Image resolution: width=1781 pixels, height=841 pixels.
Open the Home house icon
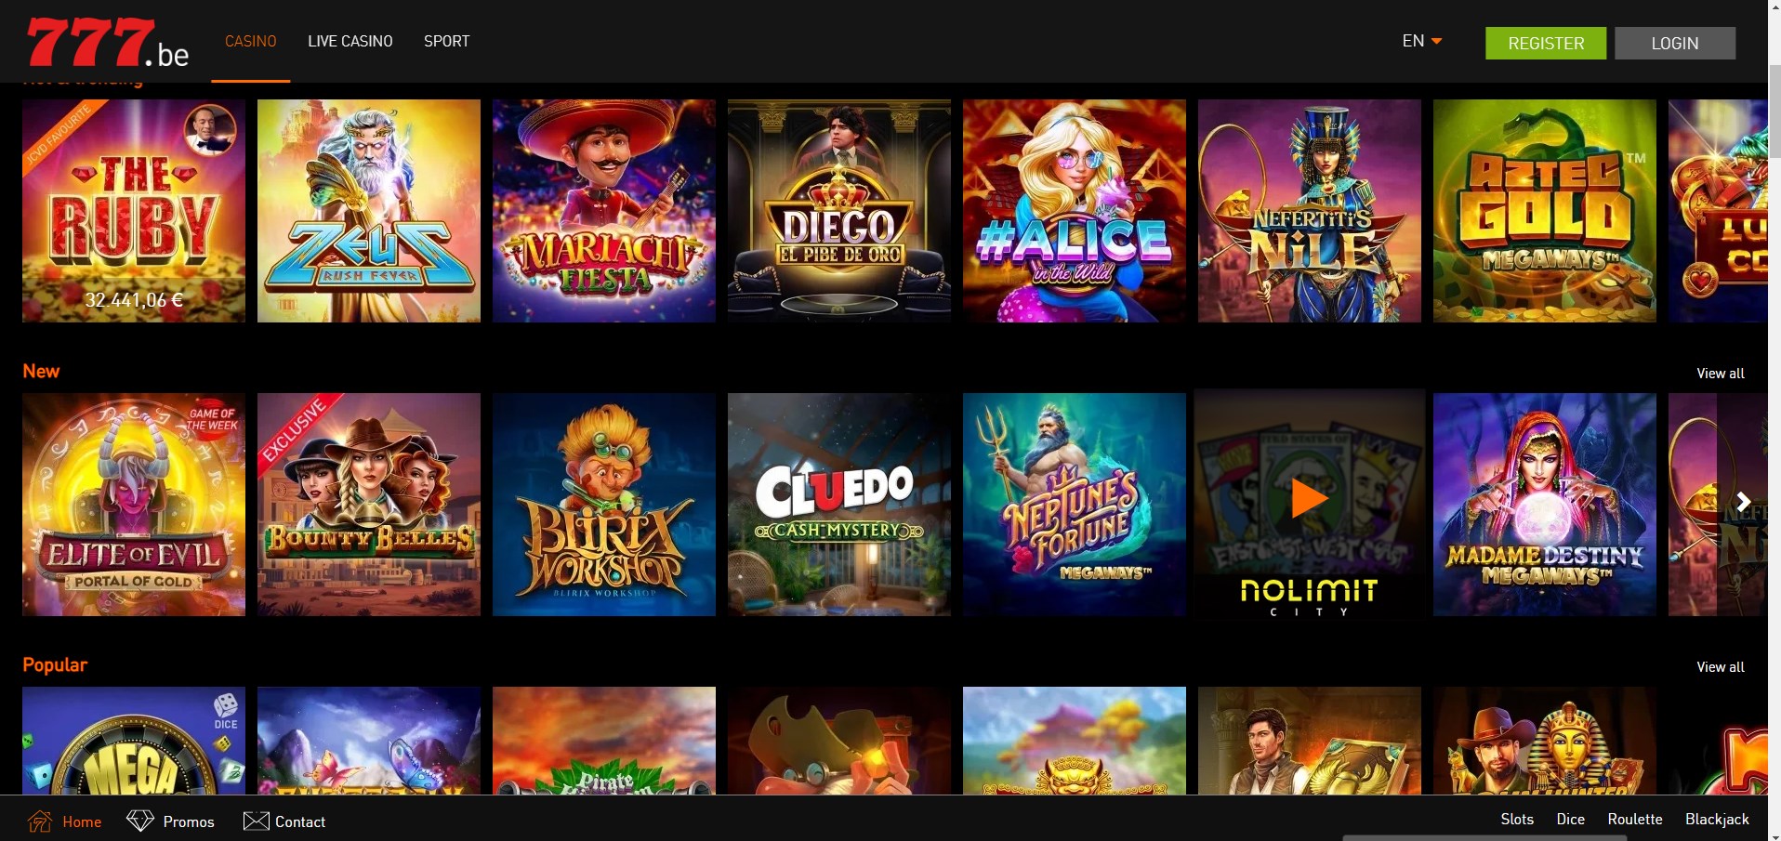(40, 821)
